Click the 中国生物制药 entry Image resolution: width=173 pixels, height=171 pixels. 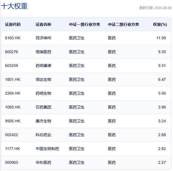(x=47, y=149)
